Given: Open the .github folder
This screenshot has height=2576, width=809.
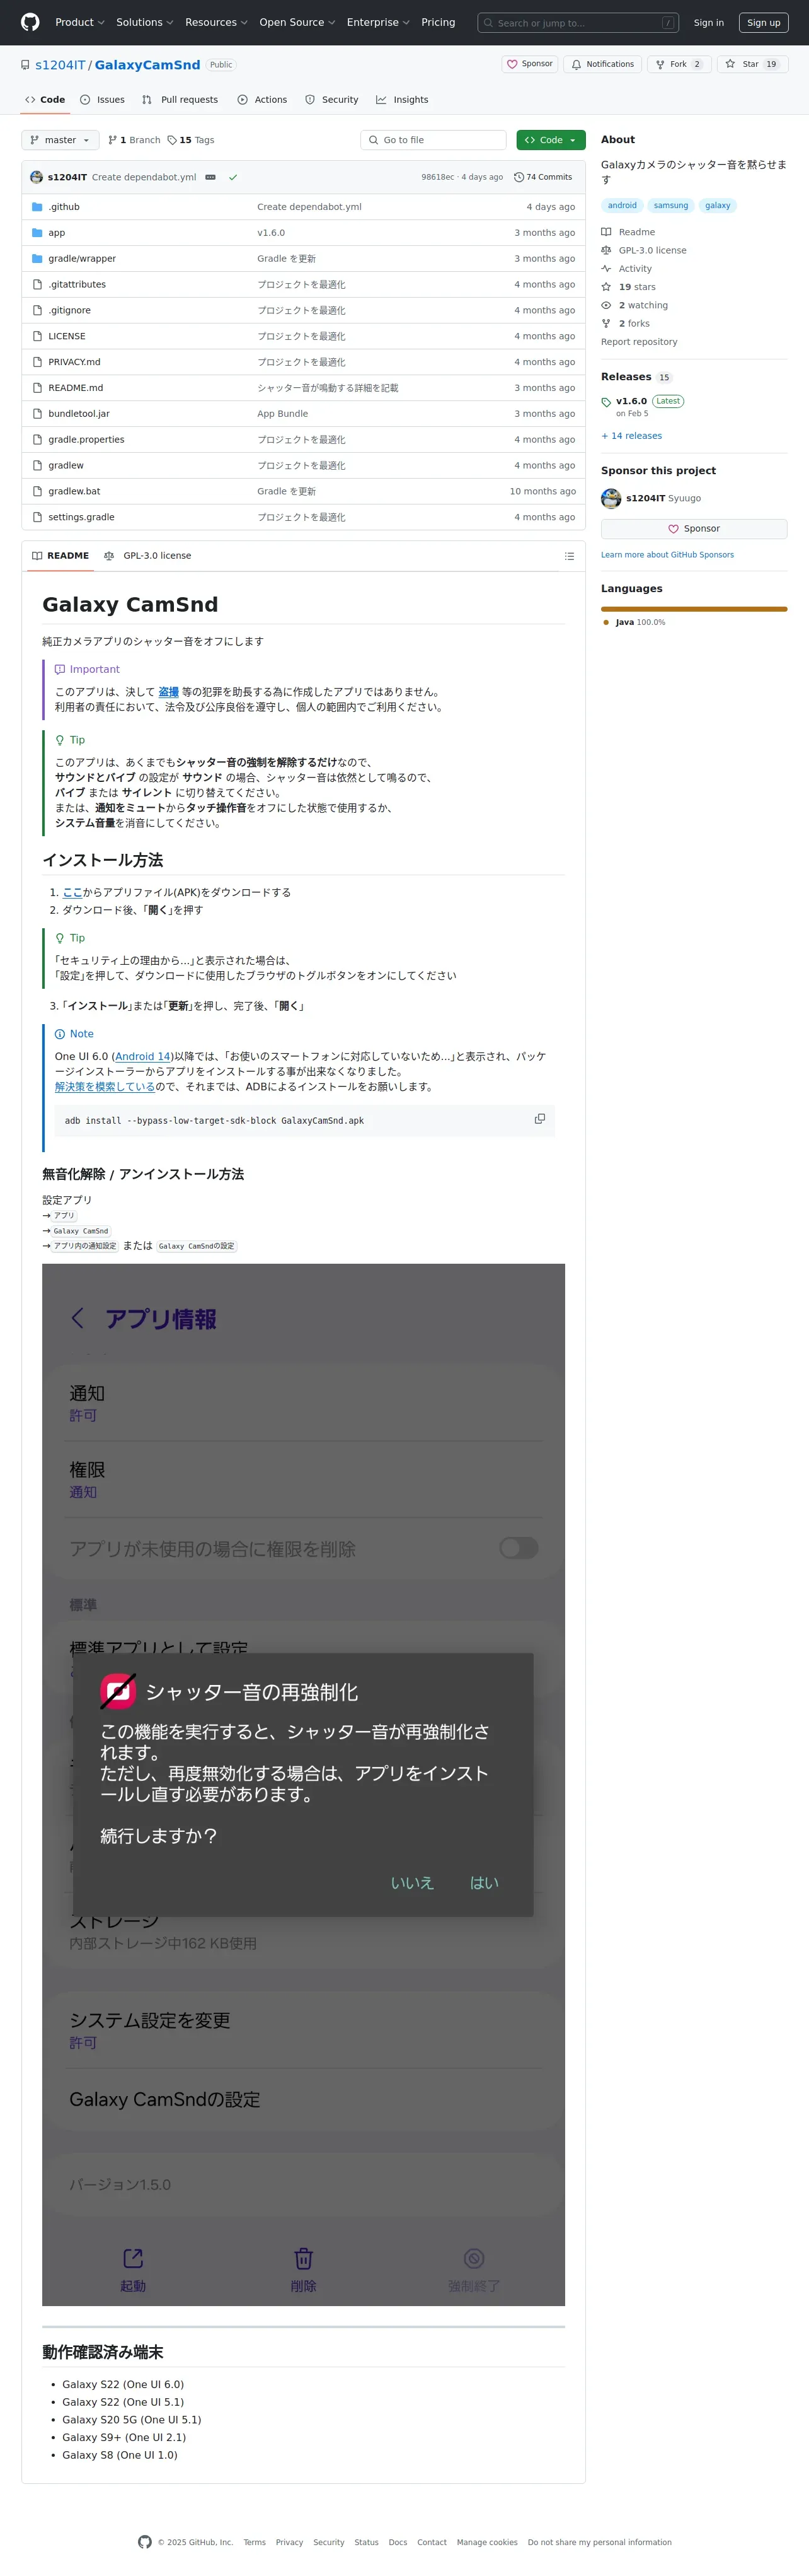Looking at the screenshot, I should click(64, 207).
